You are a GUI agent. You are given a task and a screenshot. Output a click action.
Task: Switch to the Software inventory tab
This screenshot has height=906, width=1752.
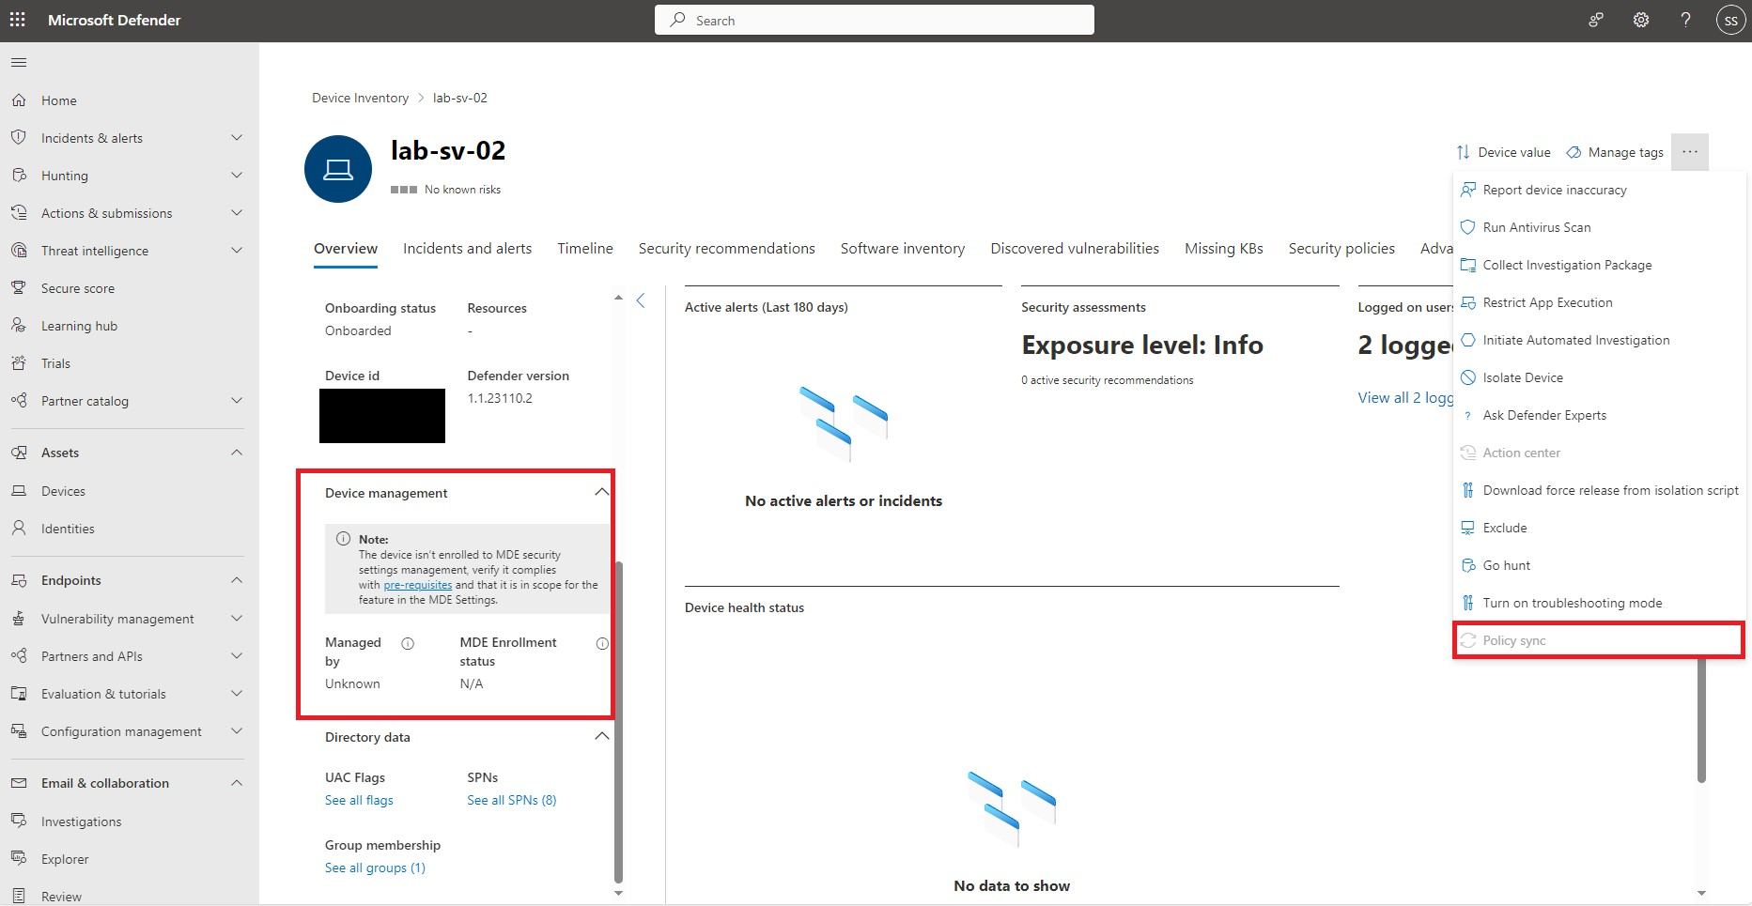click(902, 248)
